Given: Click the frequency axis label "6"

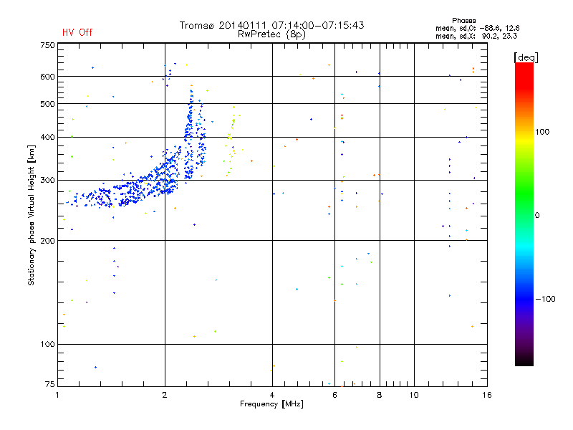Looking at the screenshot, I should pos(334,395).
